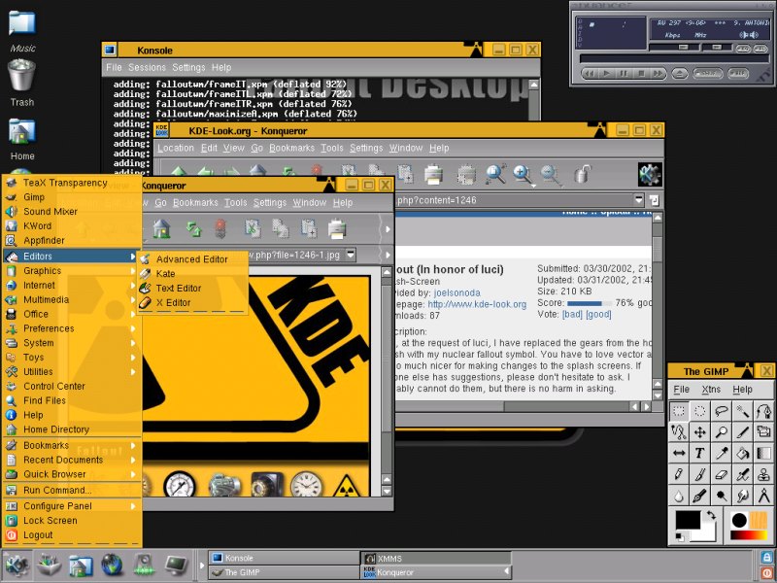Select GIMP text tool
The height and width of the screenshot is (583, 777).
tap(699, 453)
